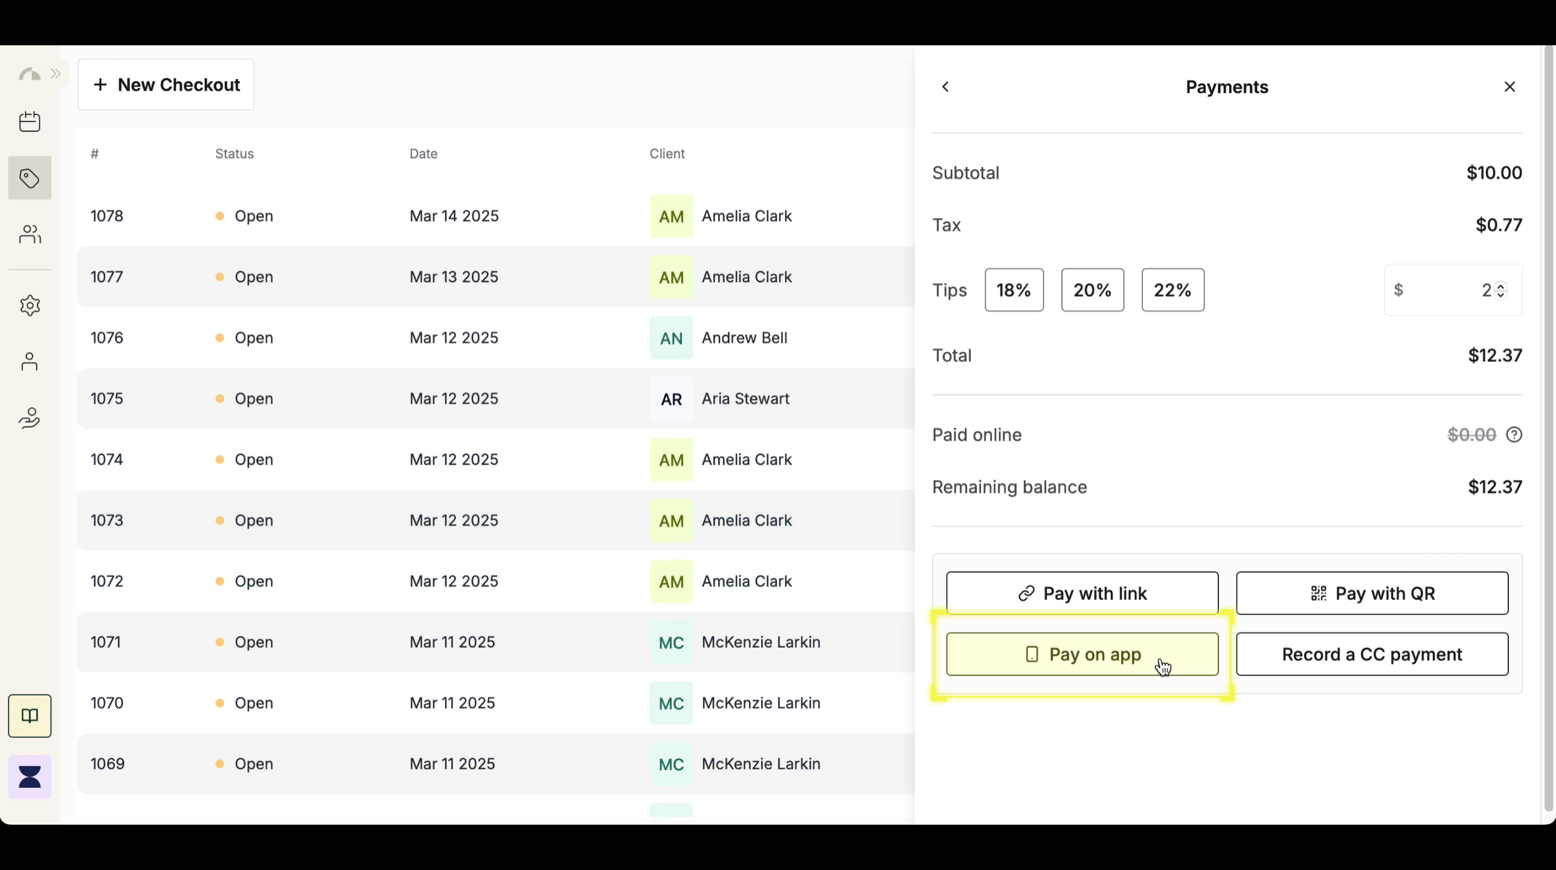
Task: Click the purple hourglass logo icon
Action: tap(30, 777)
